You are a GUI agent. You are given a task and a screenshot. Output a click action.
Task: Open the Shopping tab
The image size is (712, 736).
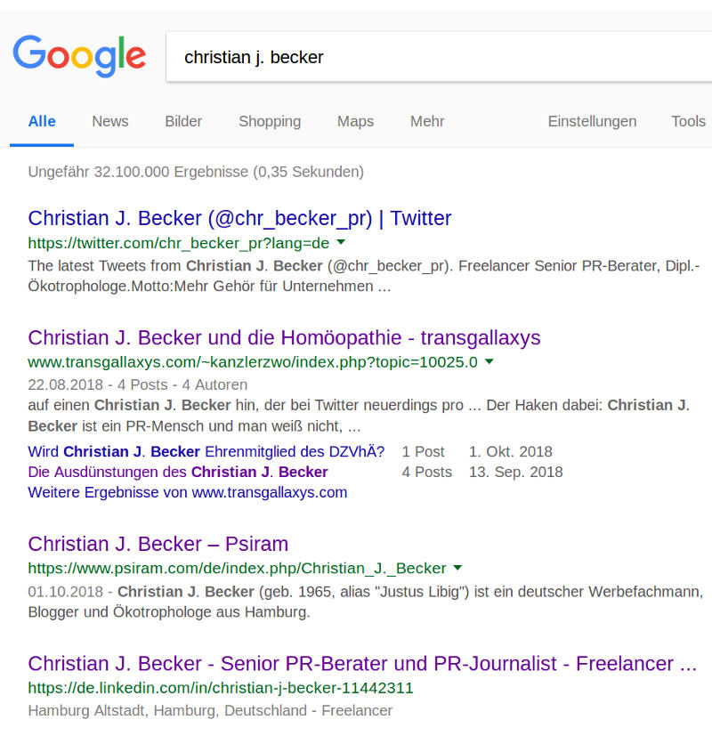(270, 121)
